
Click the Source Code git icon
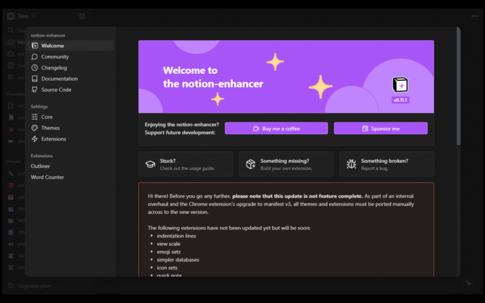[x=35, y=89]
